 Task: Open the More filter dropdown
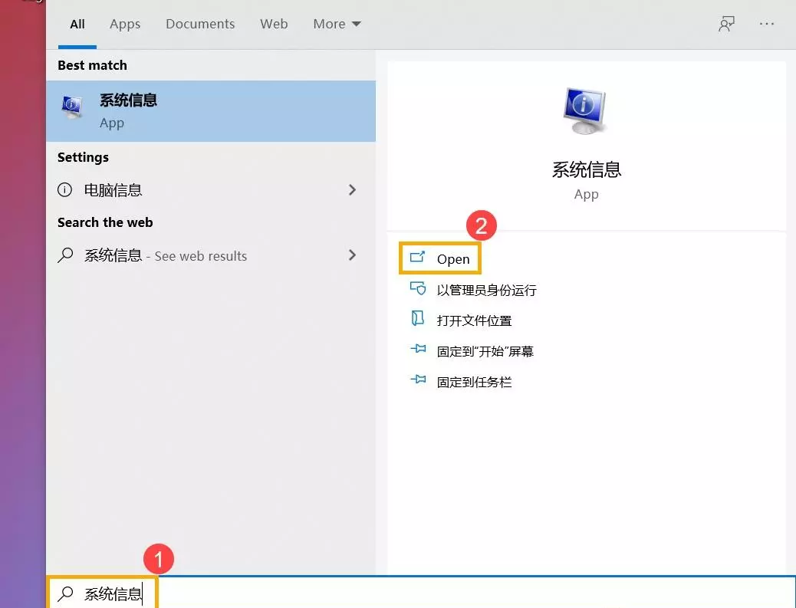pos(336,24)
